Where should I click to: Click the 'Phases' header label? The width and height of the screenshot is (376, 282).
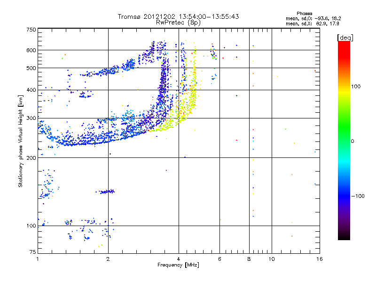coord(304,14)
